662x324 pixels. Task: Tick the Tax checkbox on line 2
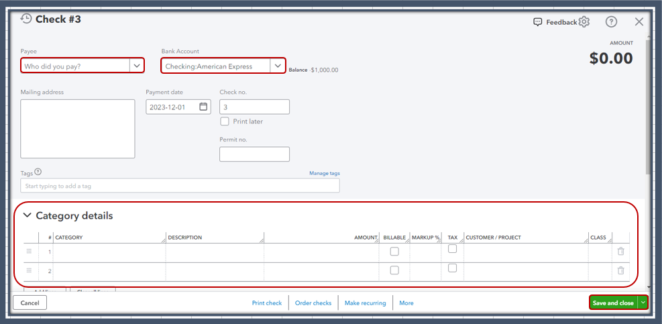click(452, 268)
